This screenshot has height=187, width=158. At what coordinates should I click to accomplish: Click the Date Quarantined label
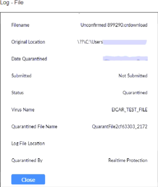coord(29,59)
